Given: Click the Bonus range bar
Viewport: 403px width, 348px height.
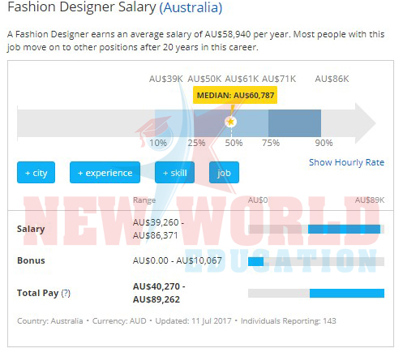Looking at the screenshot, I should tap(316, 261).
